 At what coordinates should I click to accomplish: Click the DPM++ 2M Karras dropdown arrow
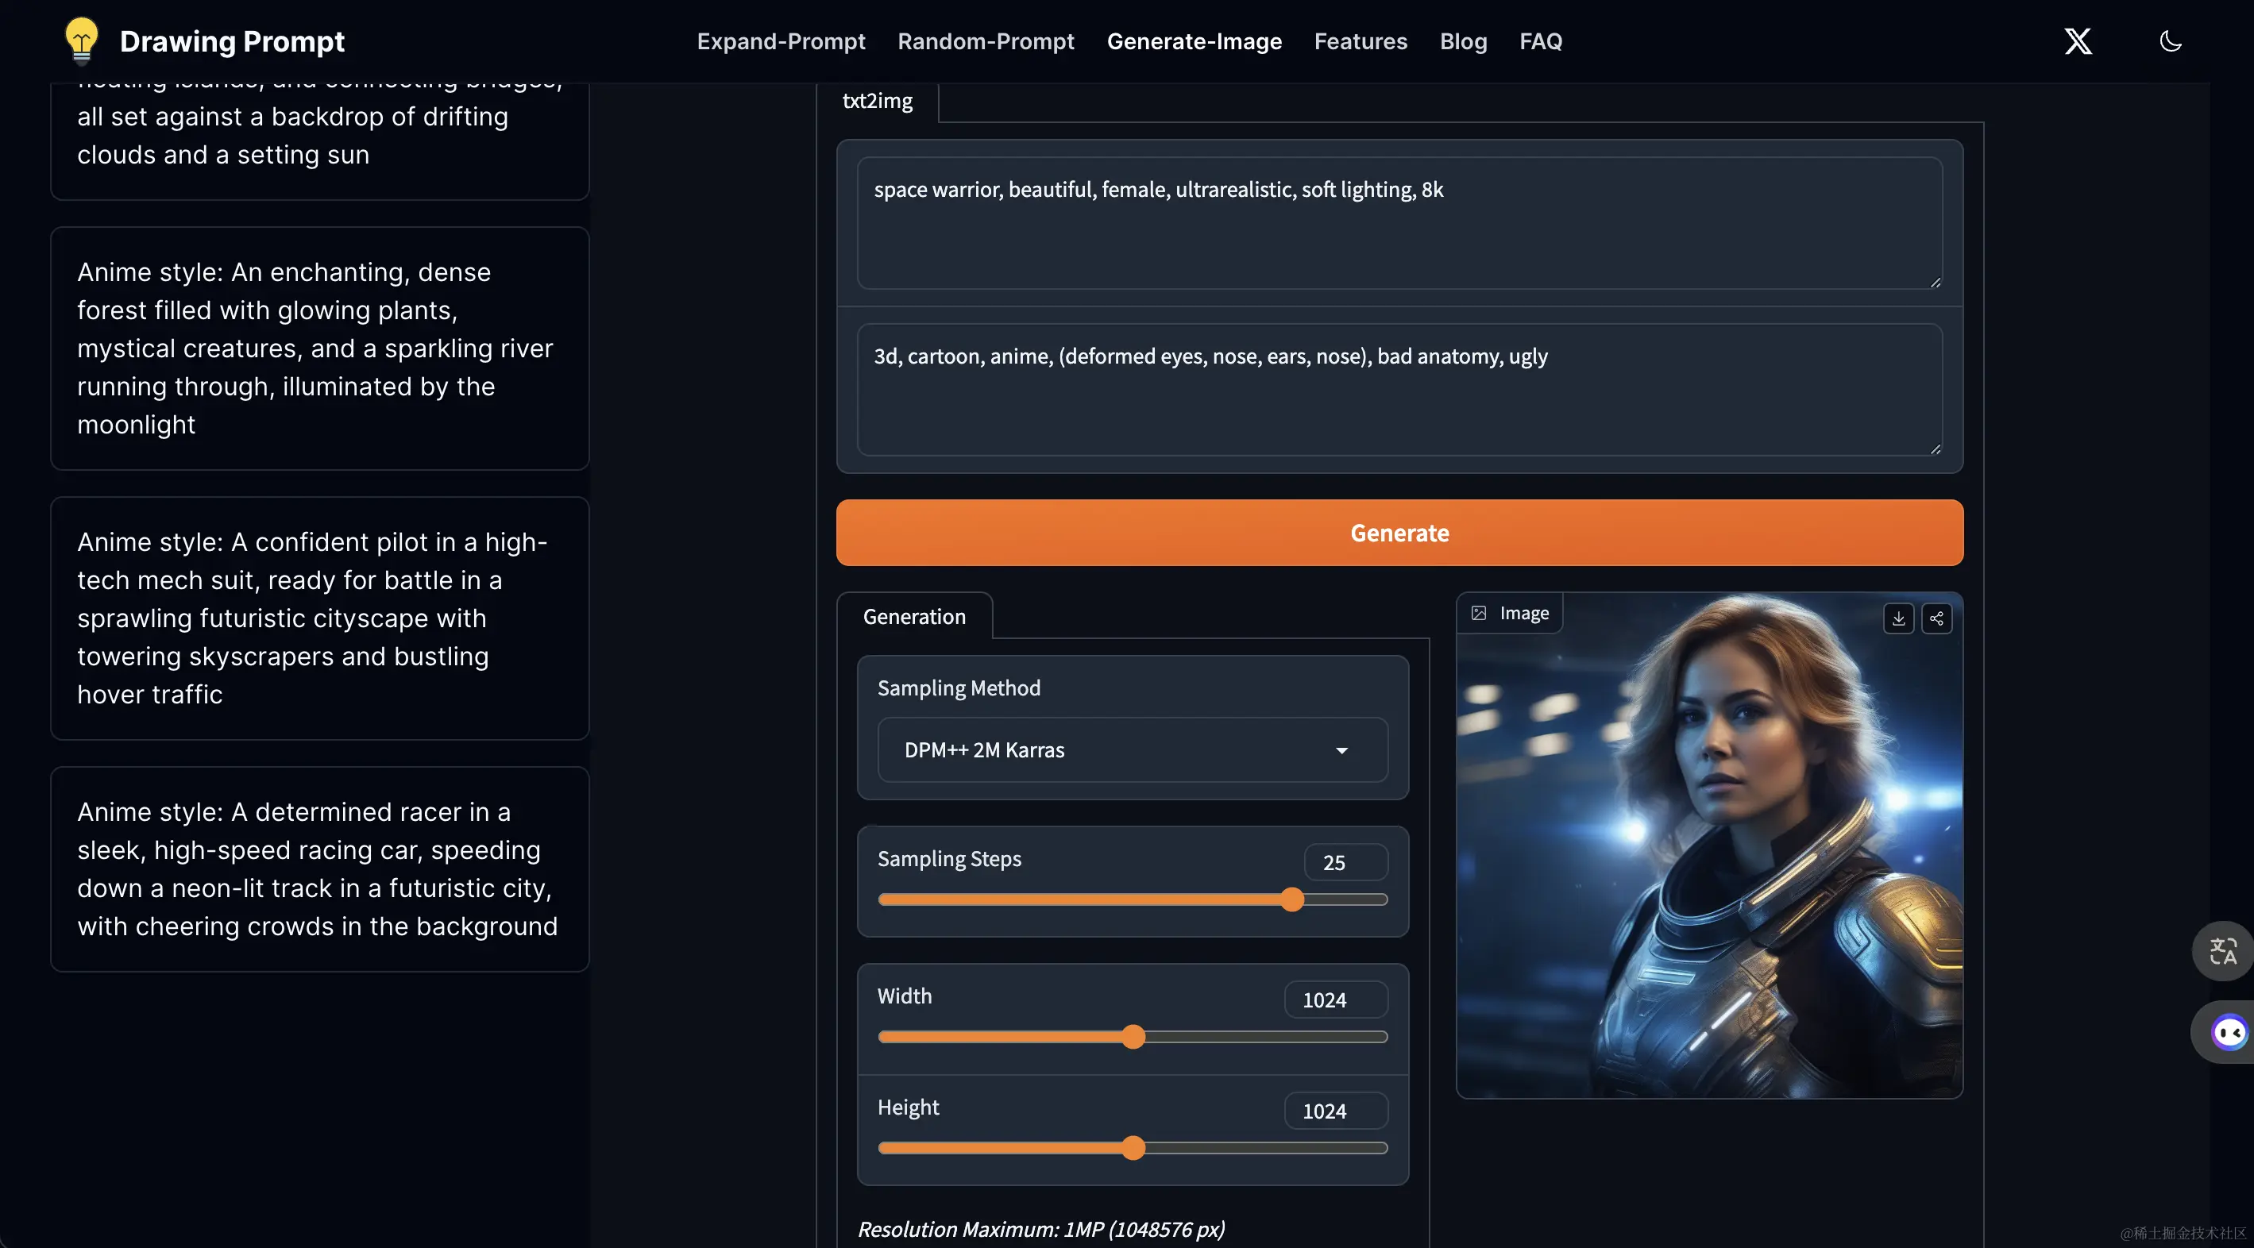pyautogui.click(x=1341, y=750)
